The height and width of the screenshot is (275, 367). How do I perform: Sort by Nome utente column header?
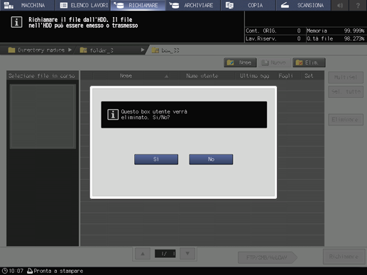(x=202, y=76)
